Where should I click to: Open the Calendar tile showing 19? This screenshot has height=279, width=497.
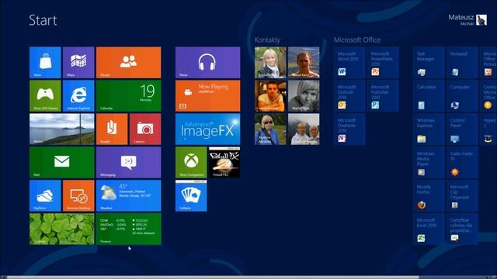click(x=129, y=96)
